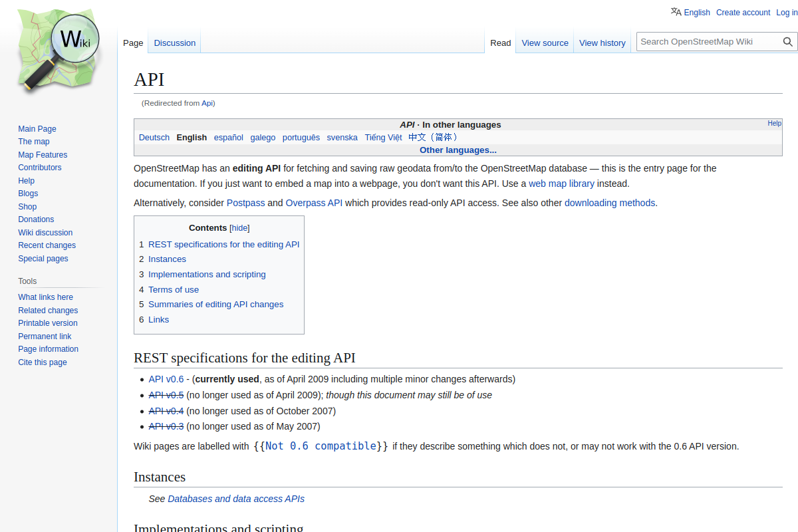Open the Donations sidebar link

[x=37, y=219]
